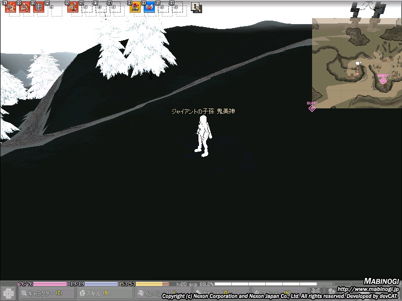Click the pink HP bar 76/76

click(x=43, y=284)
